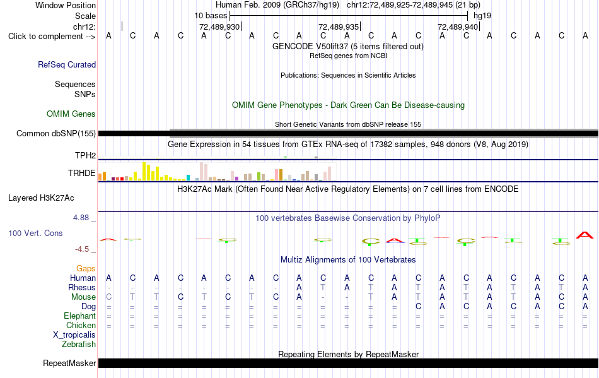Screen dimensions: 599x378
Task: Click "RefSeq genes from NCBI" title
Action: pyautogui.click(x=349, y=56)
